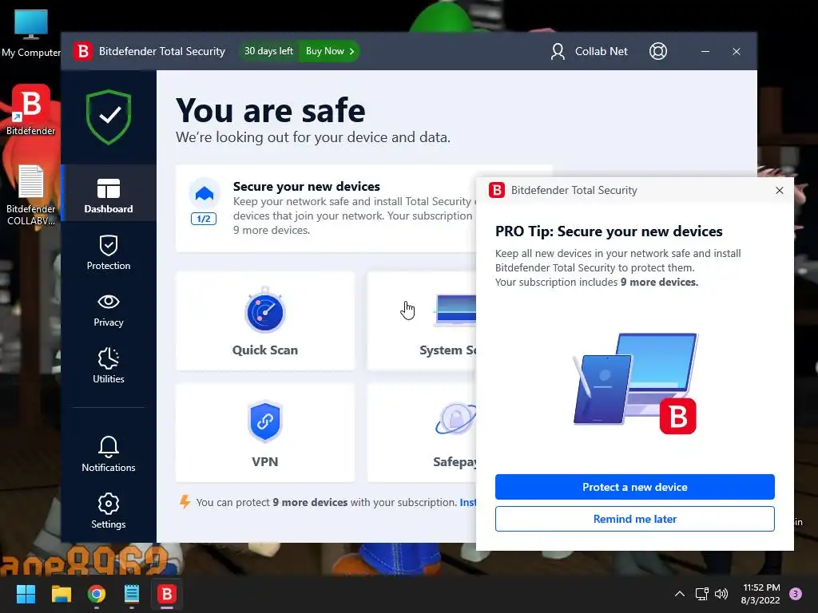
Task: Click the PRO Tip heading text
Action: [609, 231]
